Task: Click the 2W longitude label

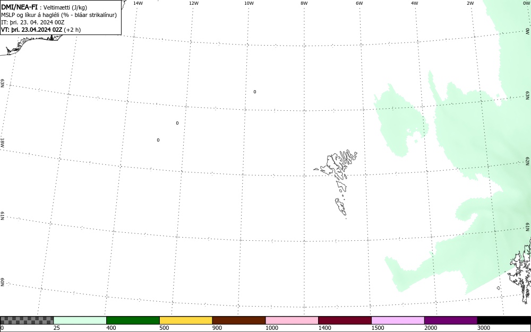Action: (470, 3)
